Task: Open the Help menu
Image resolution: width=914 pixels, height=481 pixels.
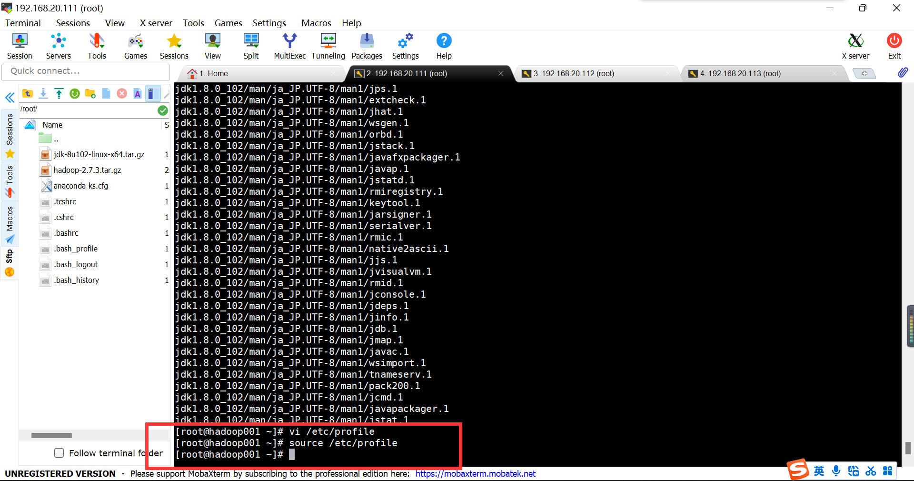Action: (x=351, y=23)
